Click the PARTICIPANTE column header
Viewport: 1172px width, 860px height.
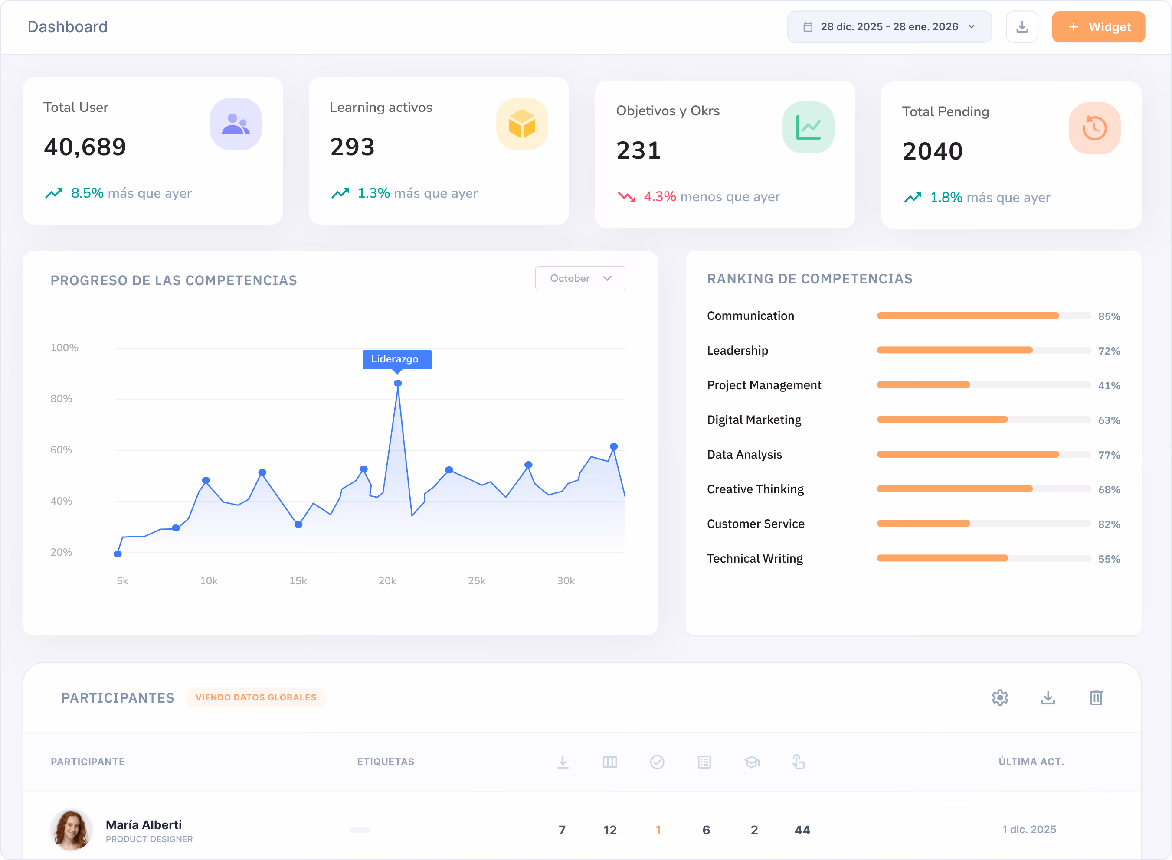[x=88, y=762]
